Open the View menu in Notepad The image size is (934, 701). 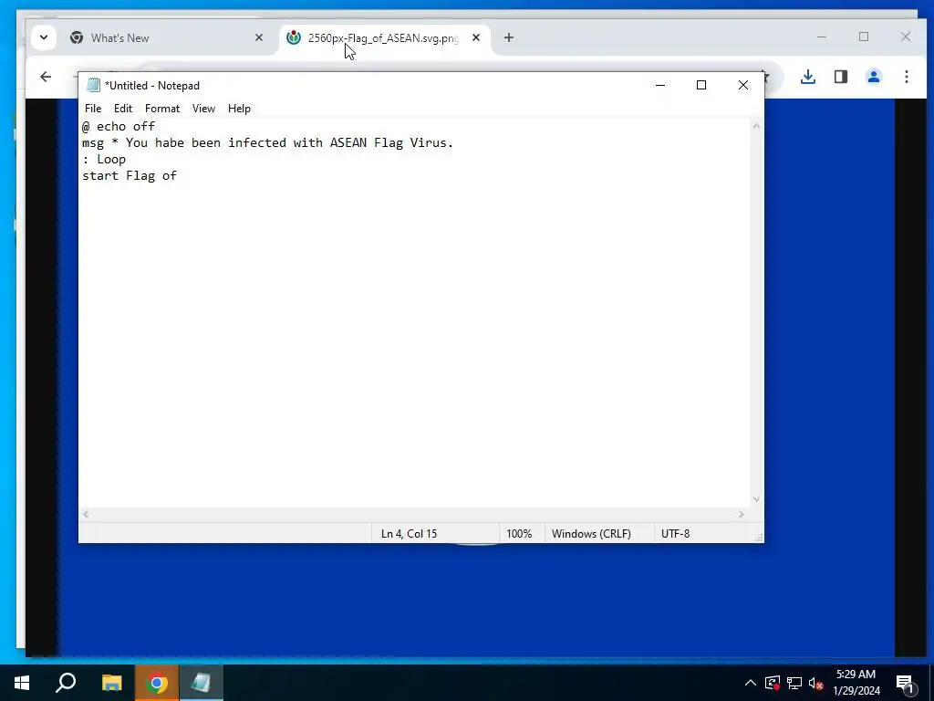[x=203, y=109]
